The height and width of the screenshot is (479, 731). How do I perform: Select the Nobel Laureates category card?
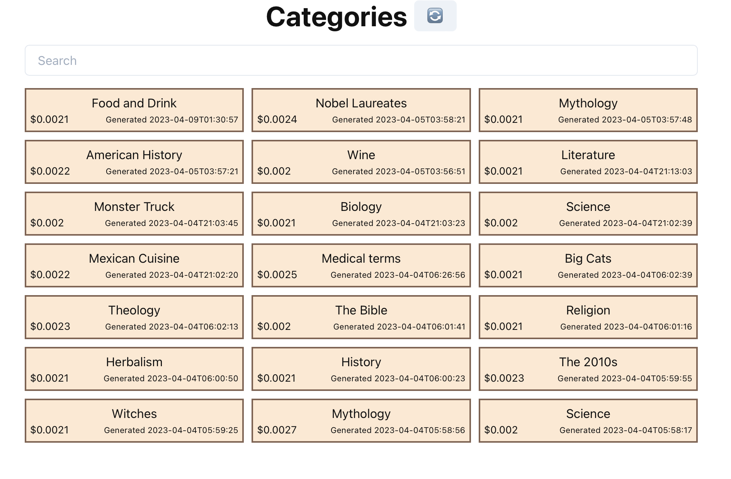[x=361, y=110]
